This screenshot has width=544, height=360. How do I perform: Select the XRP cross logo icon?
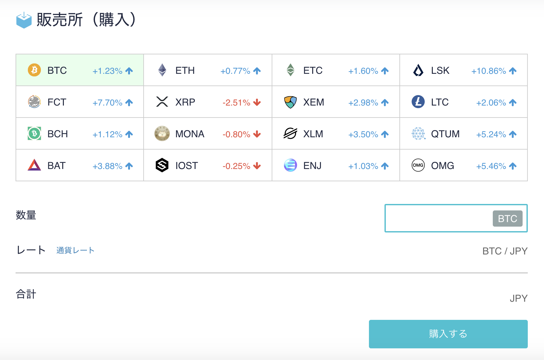tap(162, 102)
